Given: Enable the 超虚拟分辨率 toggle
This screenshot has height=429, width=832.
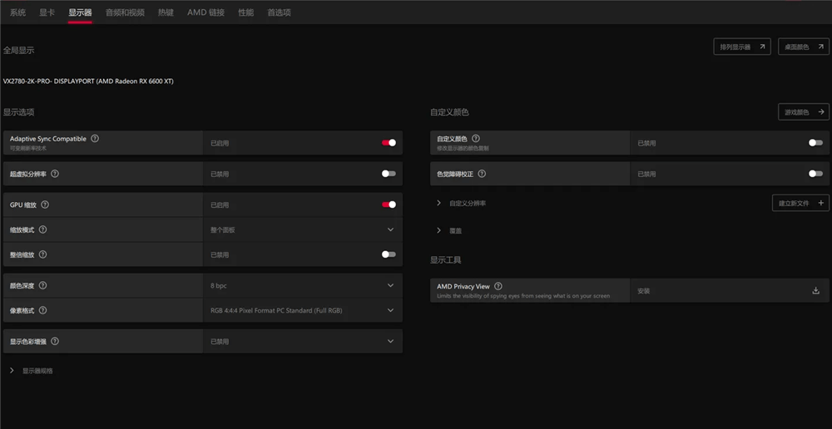Looking at the screenshot, I should [389, 174].
